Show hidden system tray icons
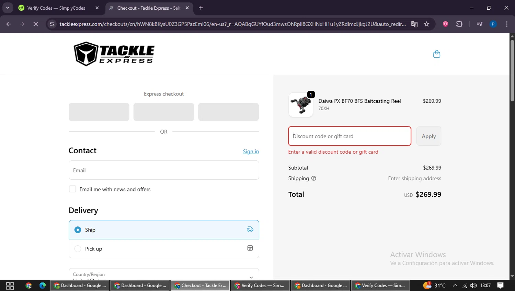515x291 pixels. pos(455,286)
